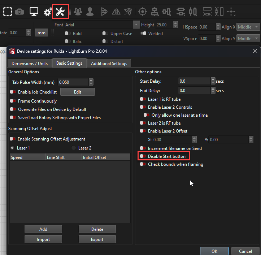Click the paper plane send icon
The image size is (261, 255).
[x=128, y=12]
